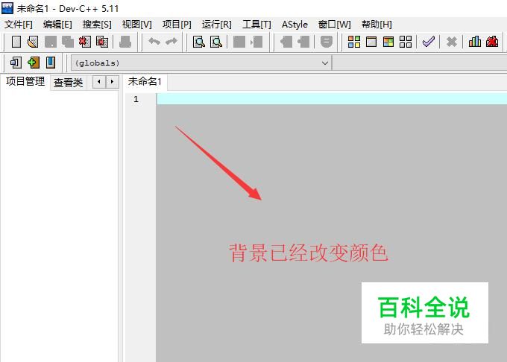Open the empty function list dropdown beside (globals)
Image resolution: width=507 pixels, height=362 pixels.
tap(419, 63)
